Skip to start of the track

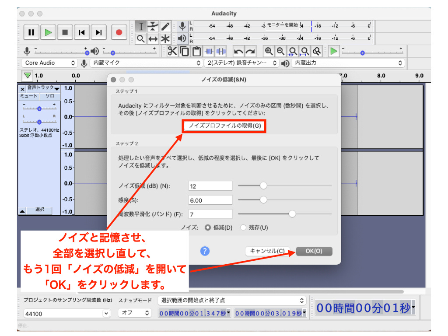[x=82, y=32]
